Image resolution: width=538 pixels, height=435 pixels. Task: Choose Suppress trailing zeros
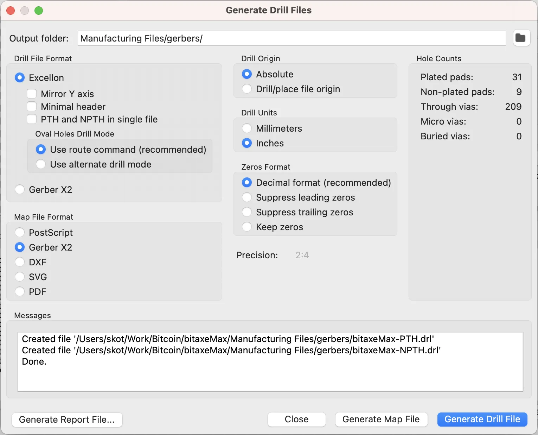pos(246,212)
